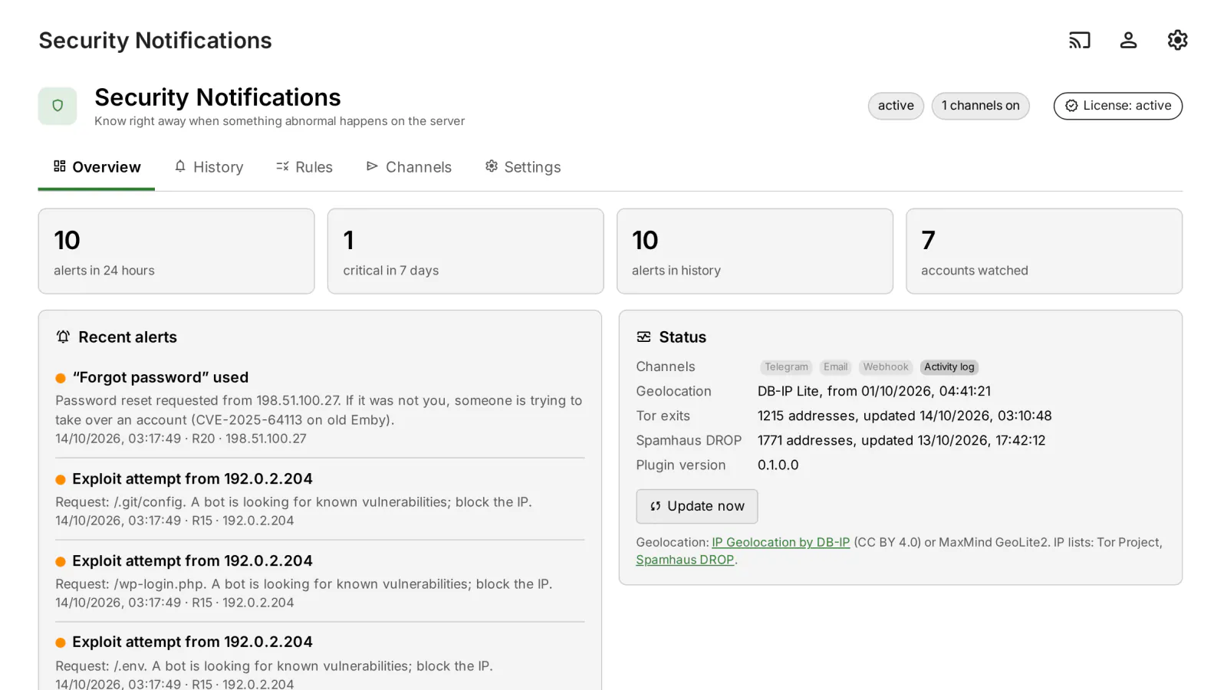Click the orange dot beside the /wp-login.php exploit alert

click(x=60, y=562)
